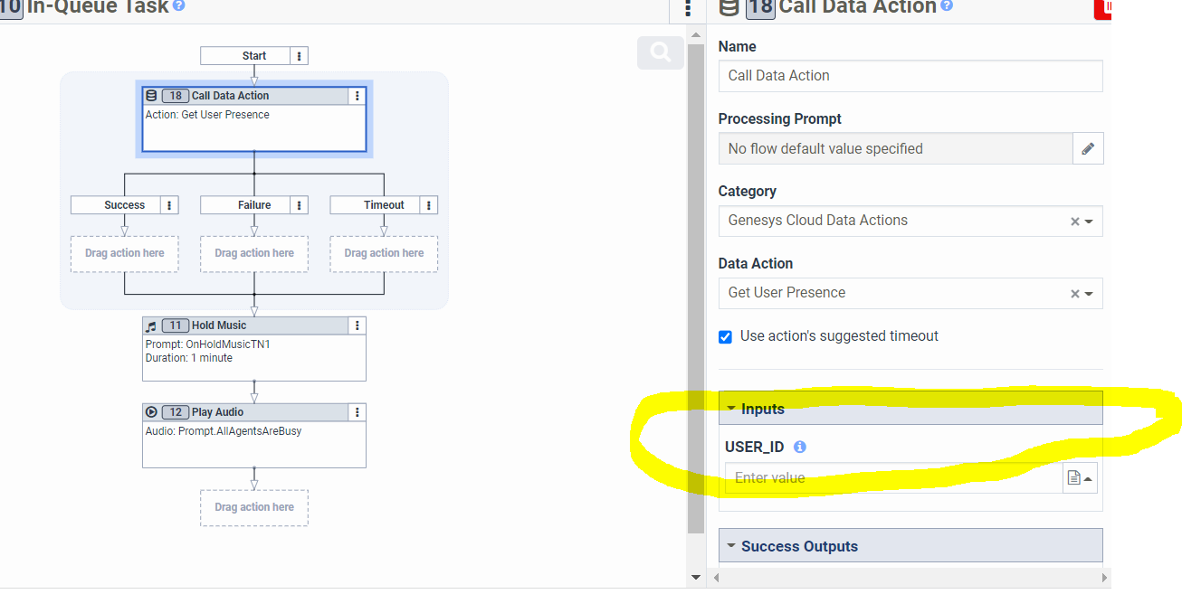Click the magnifier search button on canvas
The image size is (1182, 594).
(x=661, y=52)
